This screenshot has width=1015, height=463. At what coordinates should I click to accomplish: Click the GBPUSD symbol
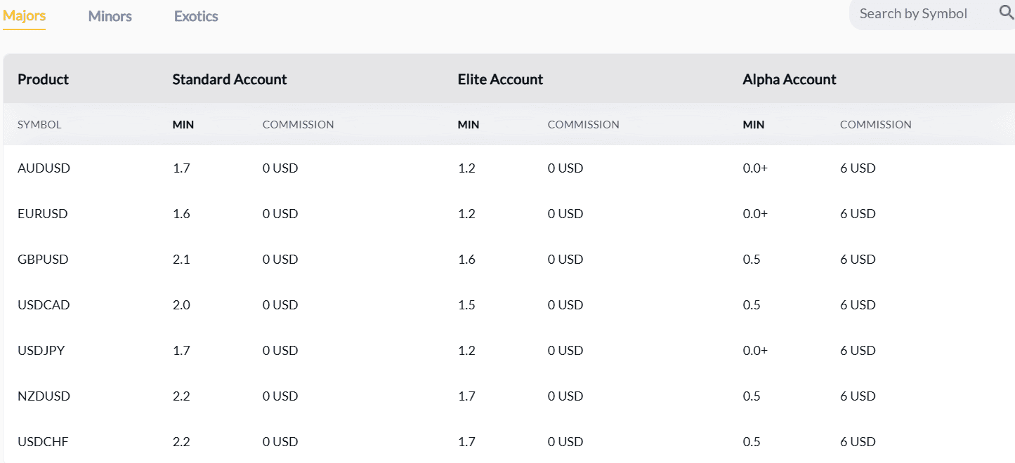43,260
